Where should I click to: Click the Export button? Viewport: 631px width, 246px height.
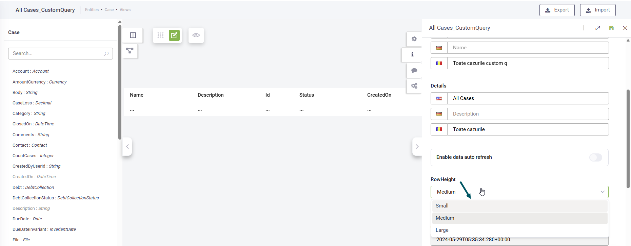tap(557, 10)
